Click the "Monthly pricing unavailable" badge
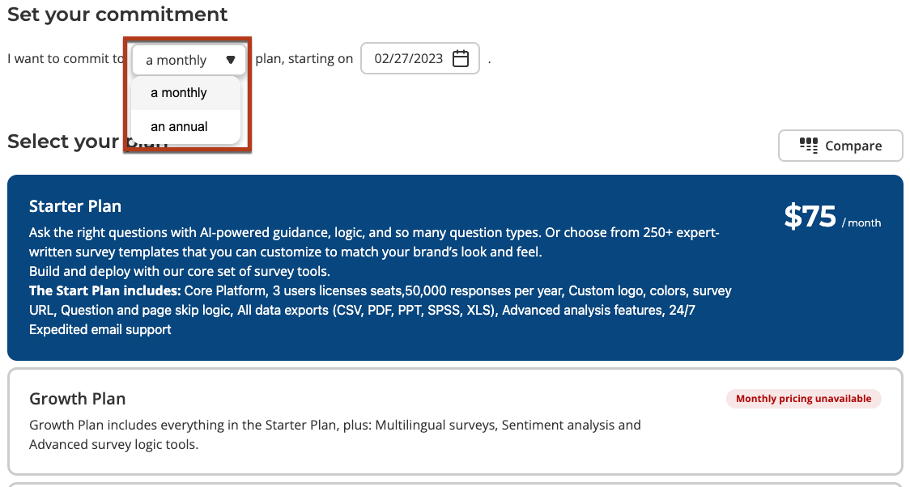This screenshot has width=910, height=487. coord(803,399)
